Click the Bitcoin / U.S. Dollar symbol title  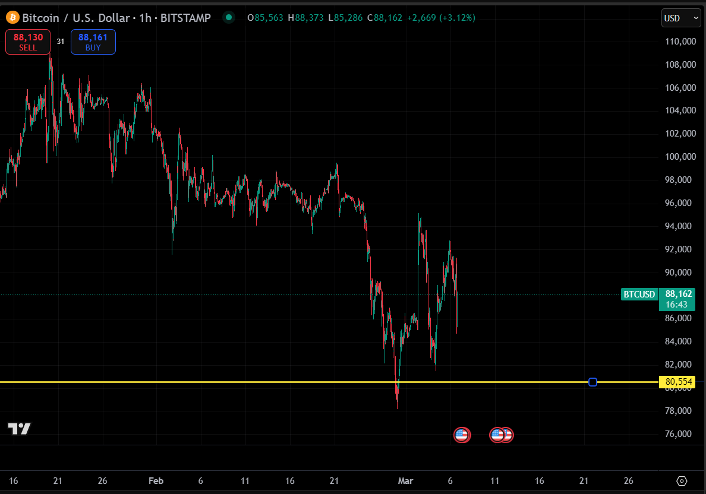pyautogui.click(x=76, y=18)
